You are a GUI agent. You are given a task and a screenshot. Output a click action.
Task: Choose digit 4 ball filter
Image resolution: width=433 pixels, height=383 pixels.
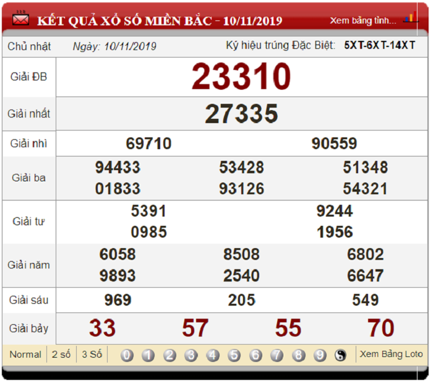(213, 355)
